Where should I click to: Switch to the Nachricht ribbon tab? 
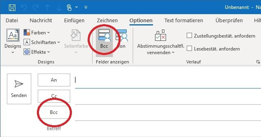(41, 20)
